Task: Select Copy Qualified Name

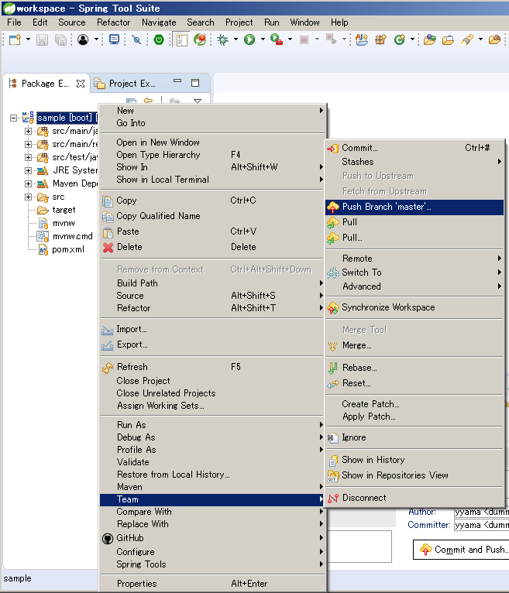Action: pos(212,216)
